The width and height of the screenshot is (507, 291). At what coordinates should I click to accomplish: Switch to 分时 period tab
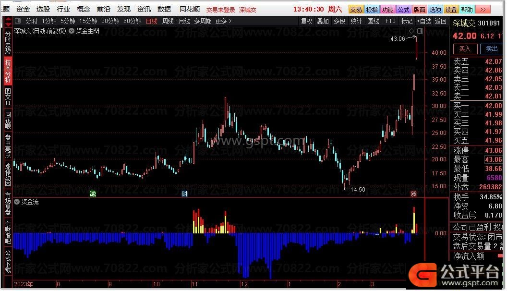click(31, 21)
